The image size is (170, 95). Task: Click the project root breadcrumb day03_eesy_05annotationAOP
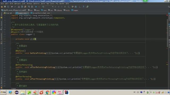tap(14, 10)
